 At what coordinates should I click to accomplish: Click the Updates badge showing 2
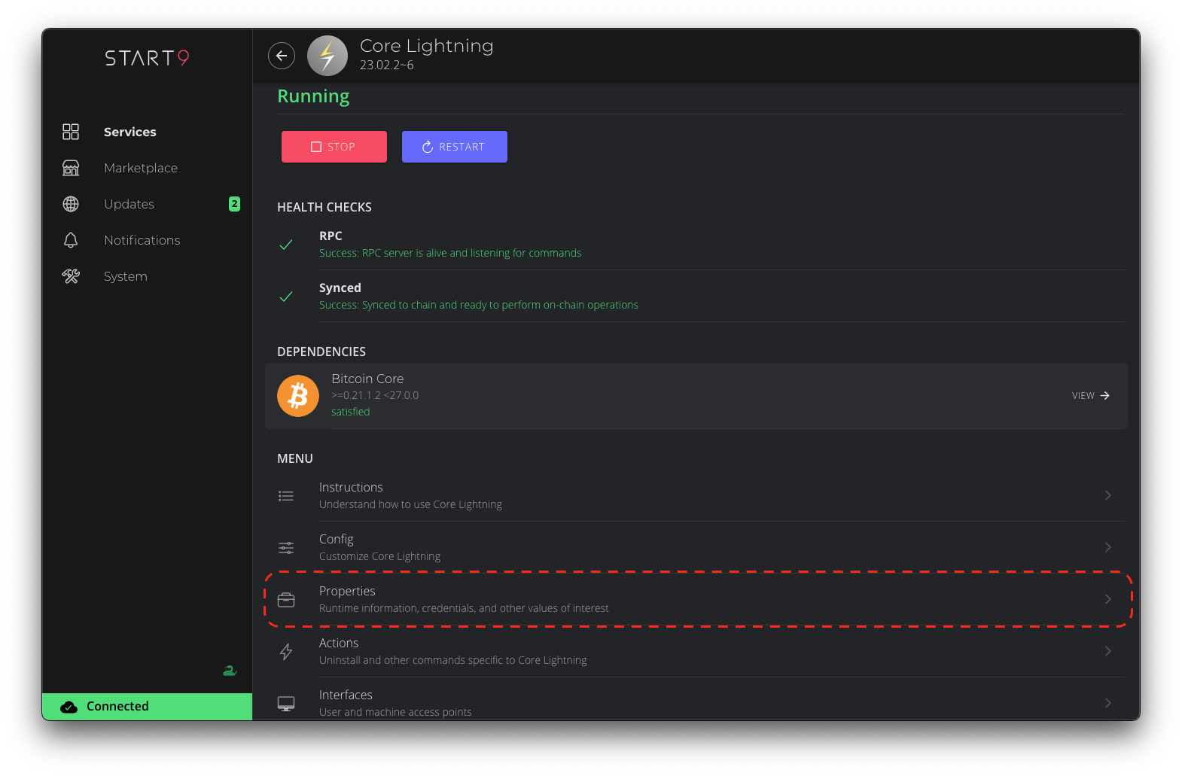coord(234,204)
